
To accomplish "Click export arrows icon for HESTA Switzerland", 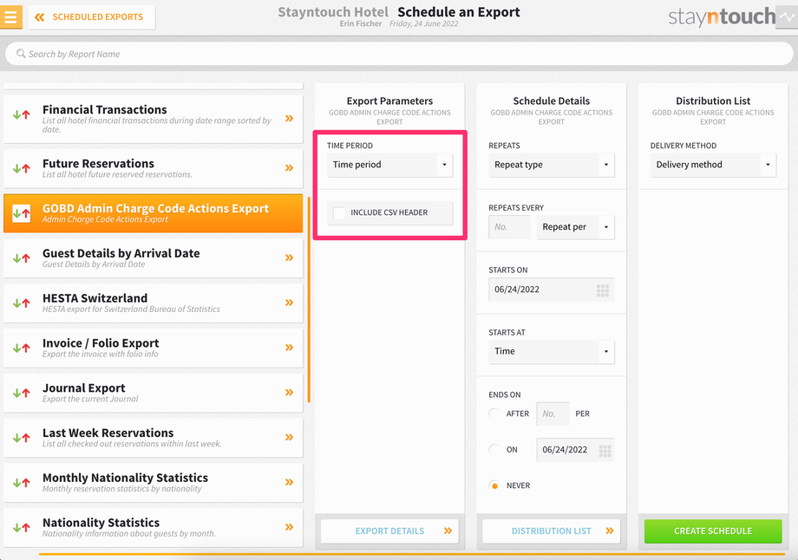I will tap(22, 303).
